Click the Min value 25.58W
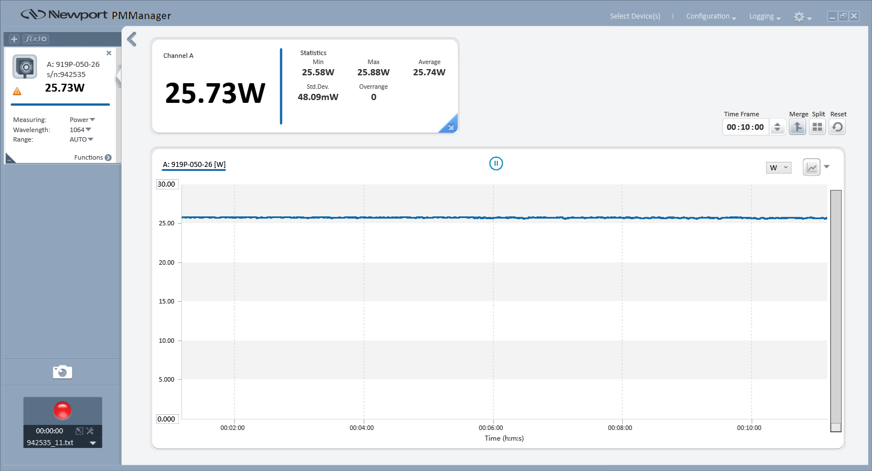 pyautogui.click(x=318, y=72)
